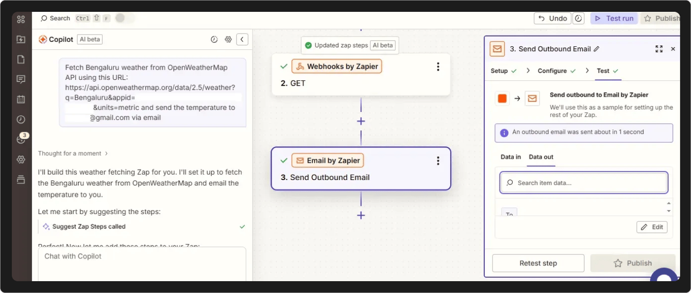
Task: Click the Undo button
Action: tap(552, 18)
